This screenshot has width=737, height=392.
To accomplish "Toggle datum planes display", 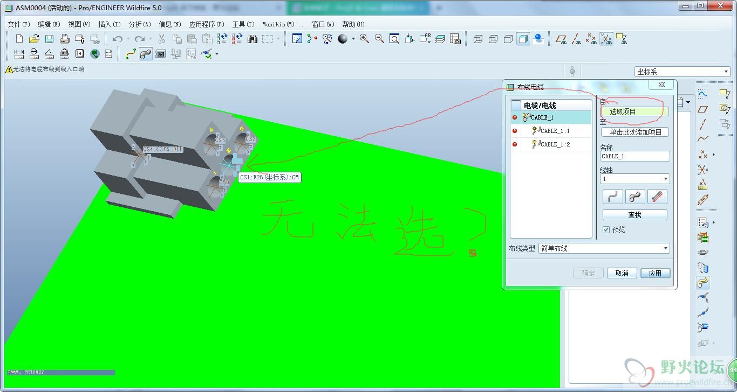I will [561, 39].
